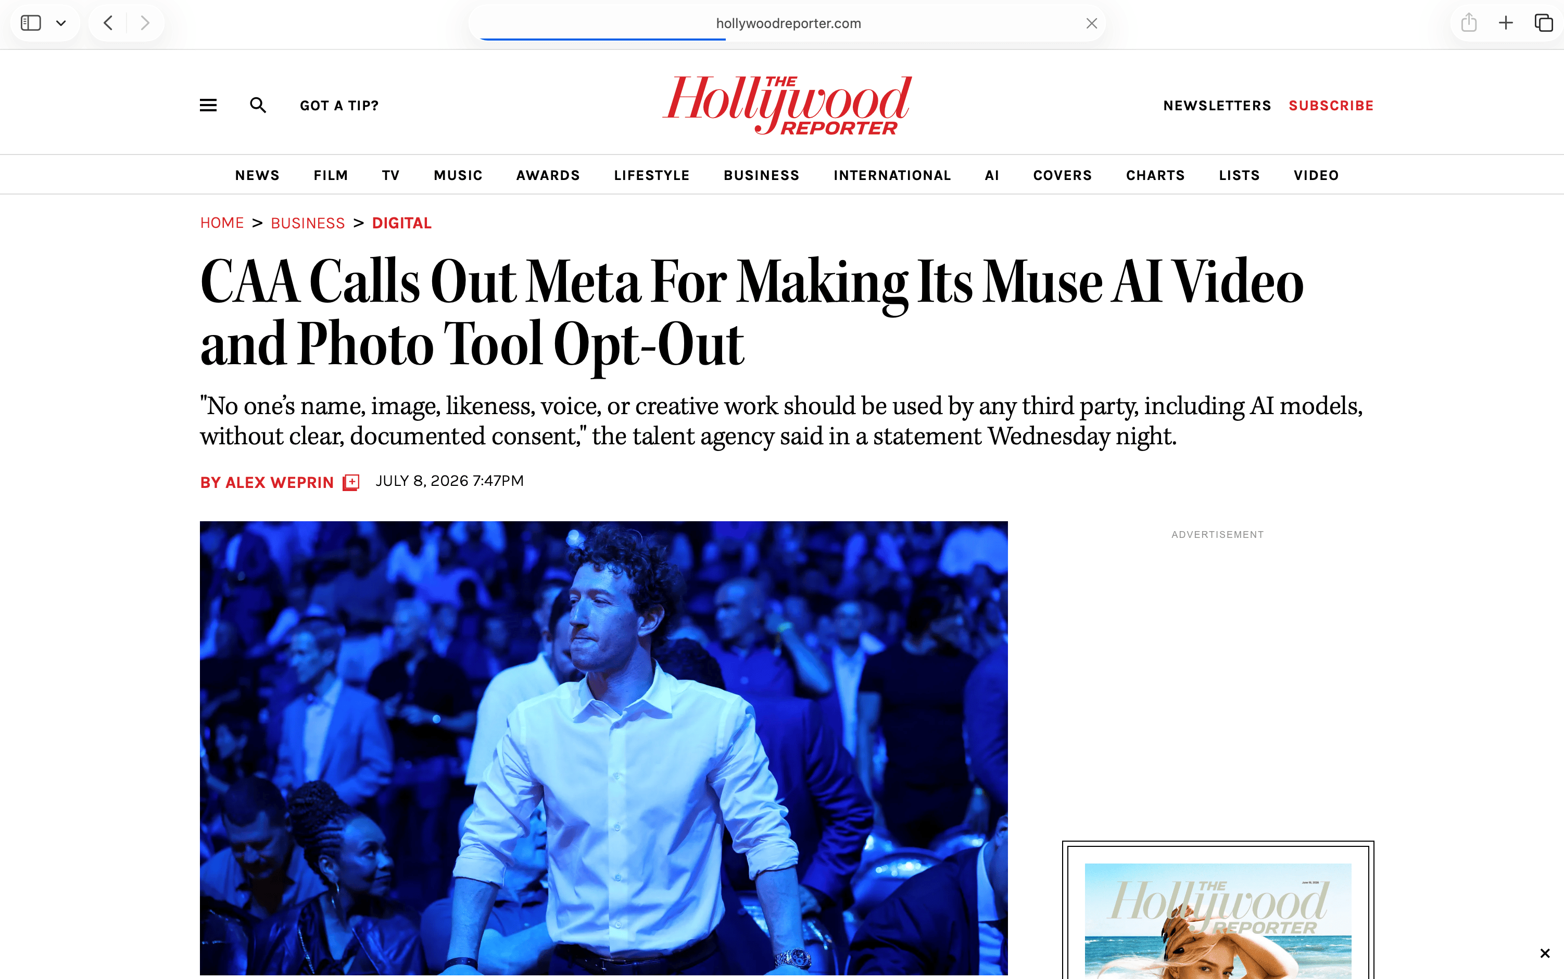The image size is (1564, 979).
Task: Dismiss the bottom ad with X icon
Action: (1545, 953)
